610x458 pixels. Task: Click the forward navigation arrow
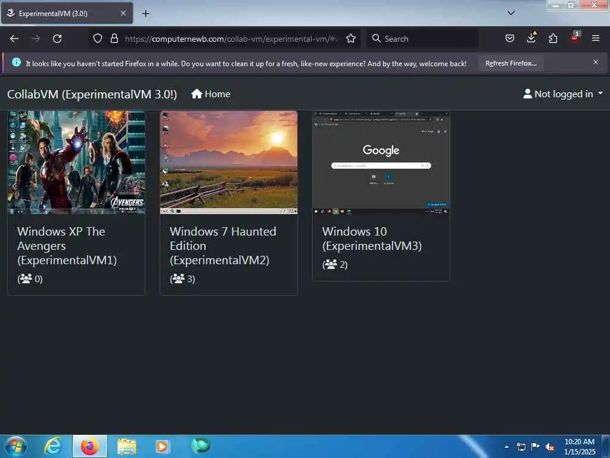click(35, 39)
